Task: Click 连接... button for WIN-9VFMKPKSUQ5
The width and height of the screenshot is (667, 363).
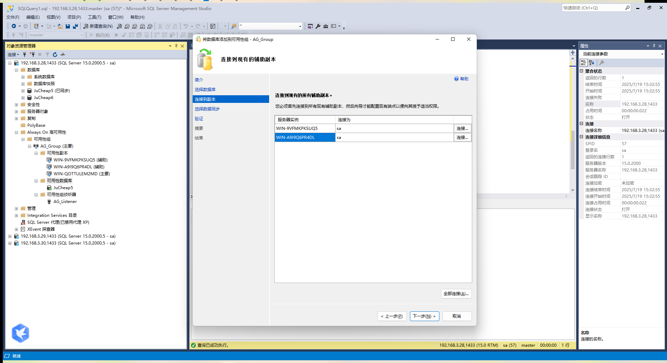Action: (x=462, y=129)
